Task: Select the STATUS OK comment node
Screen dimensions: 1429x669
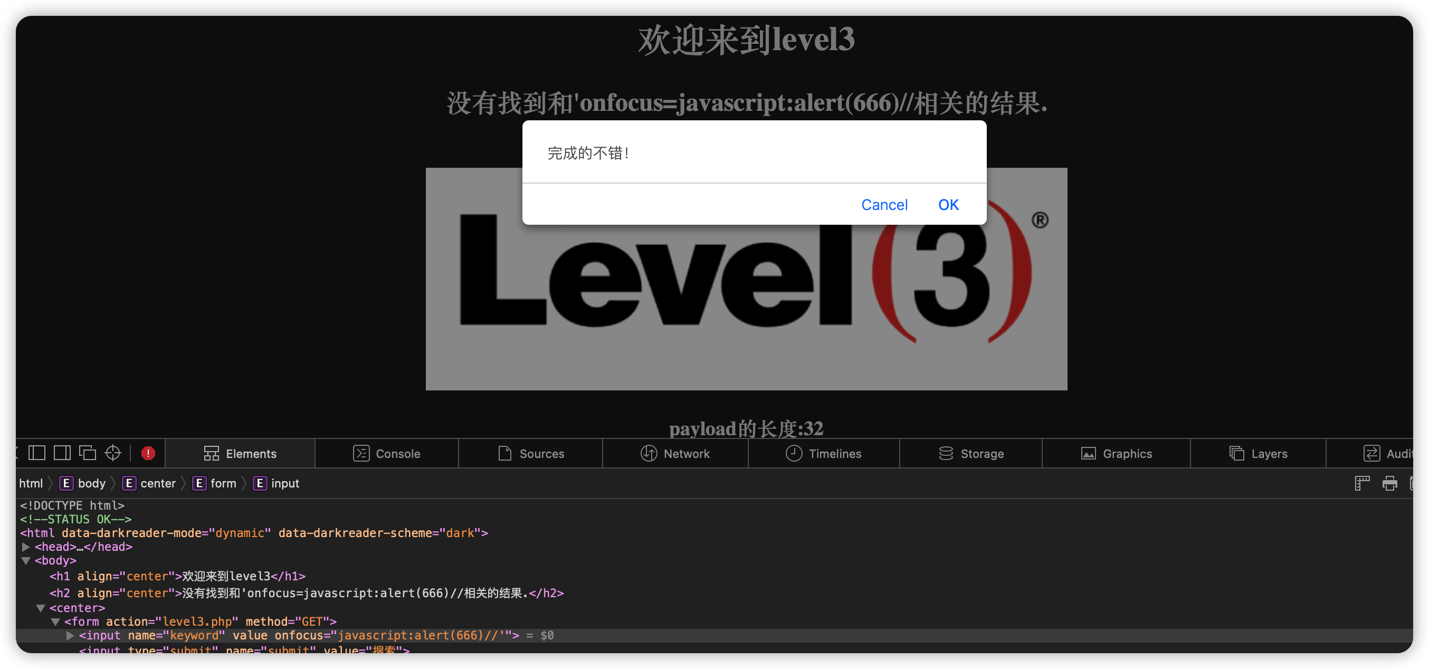Action: [x=76, y=519]
